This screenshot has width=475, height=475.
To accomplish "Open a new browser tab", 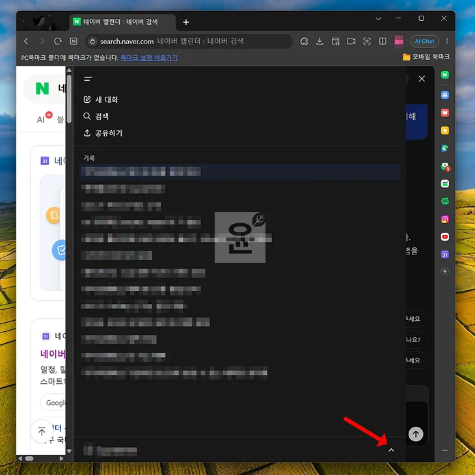I will [x=186, y=22].
